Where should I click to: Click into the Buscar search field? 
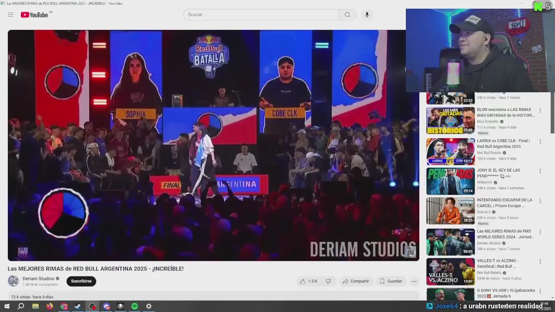(261, 15)
